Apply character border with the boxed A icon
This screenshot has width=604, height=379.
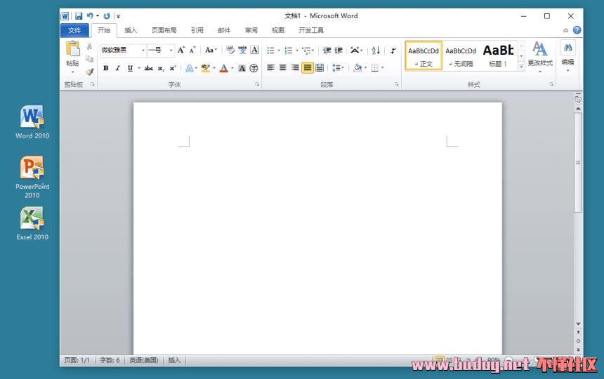click(x=254, y=50)
